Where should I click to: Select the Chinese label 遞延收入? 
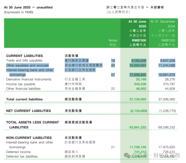[x=71, y=152]
